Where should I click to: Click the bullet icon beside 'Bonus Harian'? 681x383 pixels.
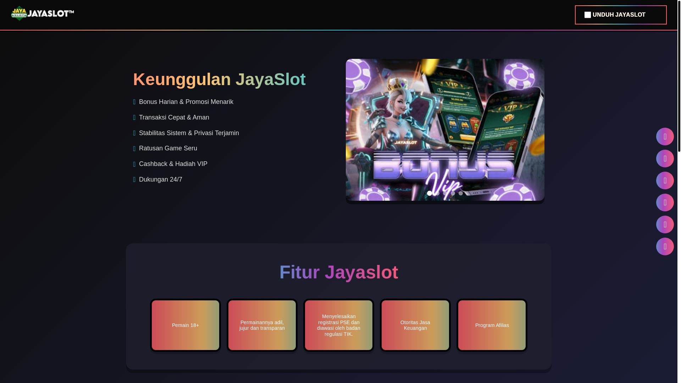tap(134, 102)
